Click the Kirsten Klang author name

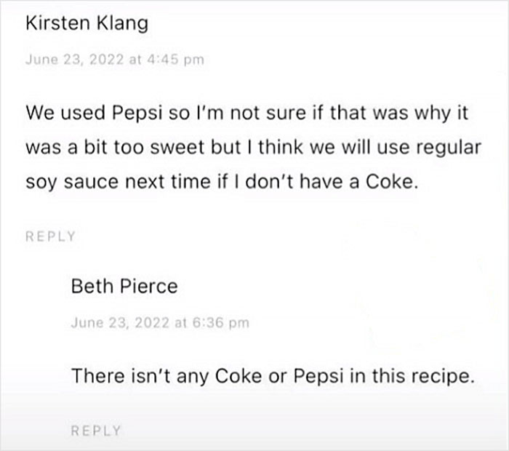[x=87, y=23]
